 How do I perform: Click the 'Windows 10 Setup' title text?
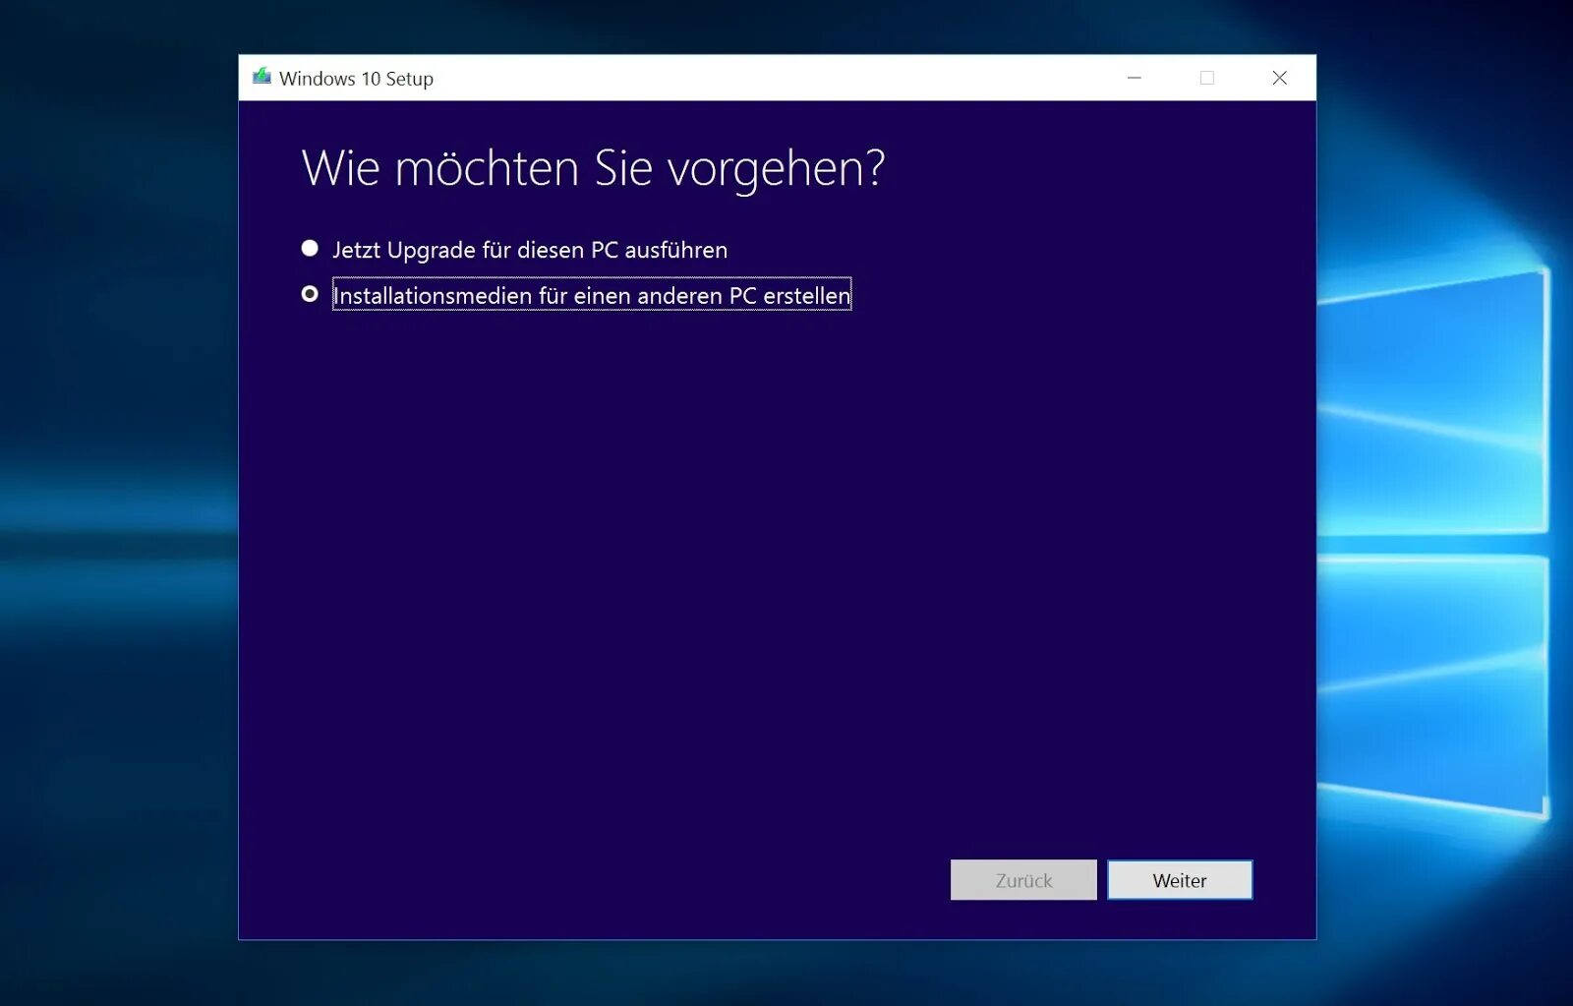coord(356,79)
